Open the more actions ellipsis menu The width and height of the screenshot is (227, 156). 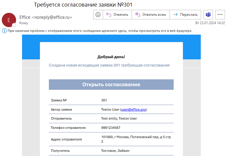coord(220,14)
